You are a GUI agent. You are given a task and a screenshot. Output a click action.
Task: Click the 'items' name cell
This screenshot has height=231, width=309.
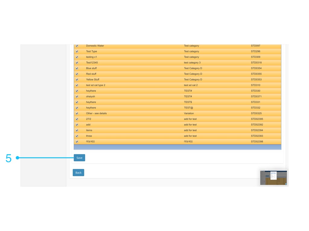pos(89,130)
